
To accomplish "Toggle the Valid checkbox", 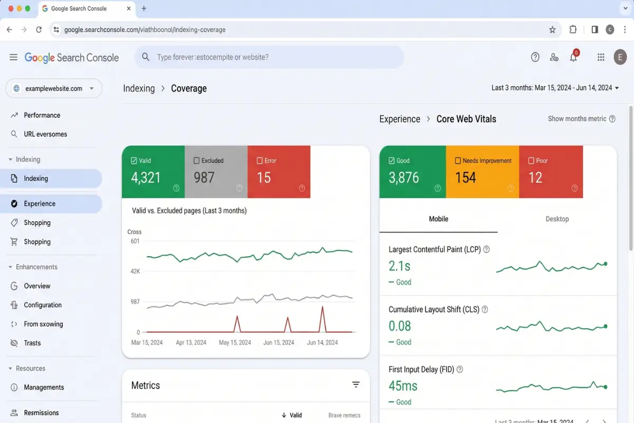I will tap(134, 160).
